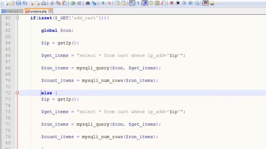Close all documents via toolbar icon
Image resolution: width=266 pixels, height=149 pixels.
click(38, 3)
